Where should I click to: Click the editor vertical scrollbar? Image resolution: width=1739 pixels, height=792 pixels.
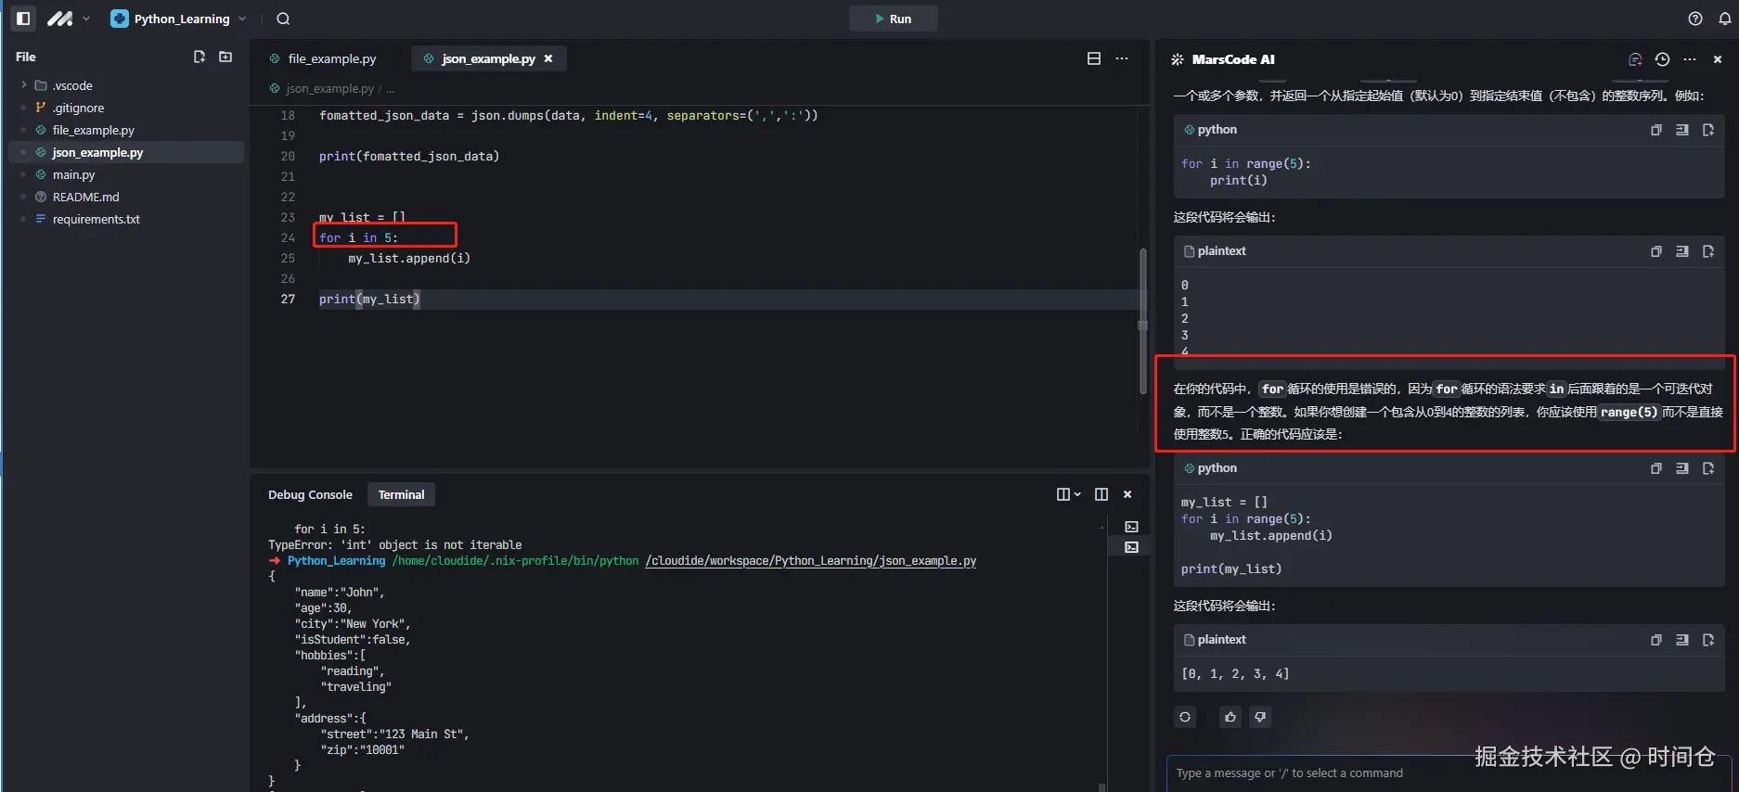[x=1142, y=322]
